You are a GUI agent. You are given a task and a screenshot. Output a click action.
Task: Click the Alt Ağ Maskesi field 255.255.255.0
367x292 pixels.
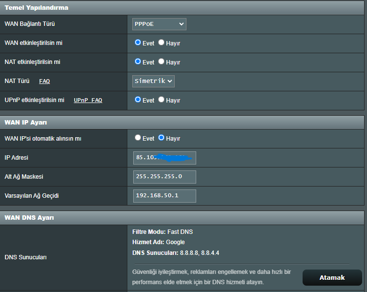tap(164, 177)
